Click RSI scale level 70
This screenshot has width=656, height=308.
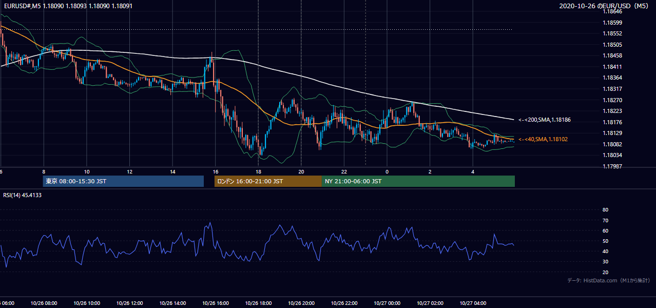[605, 220]
